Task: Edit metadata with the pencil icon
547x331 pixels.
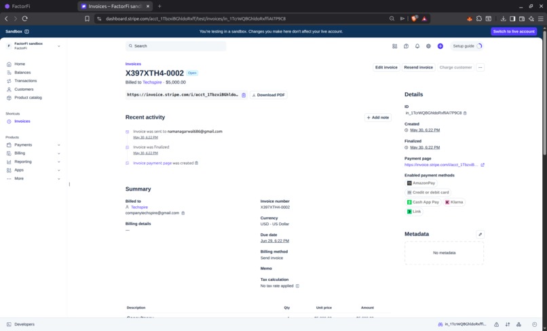Action: click(480, 235)
